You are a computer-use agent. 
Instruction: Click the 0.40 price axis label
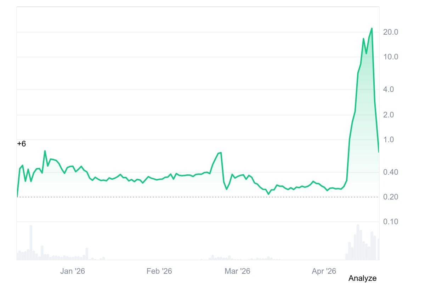pos(391,172)
